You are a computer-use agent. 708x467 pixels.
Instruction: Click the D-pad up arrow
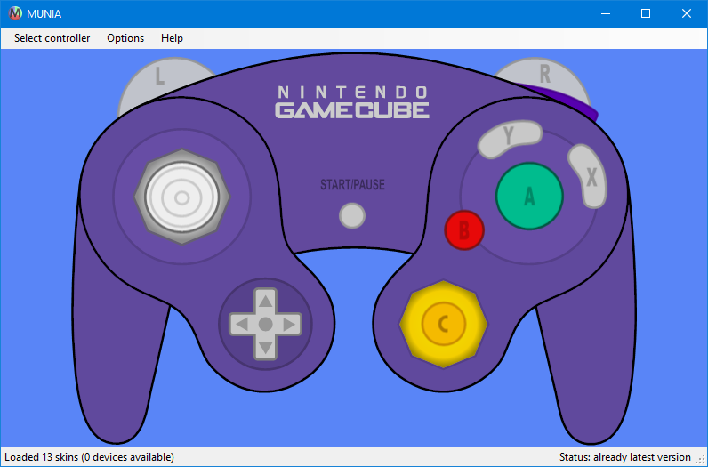click(x=265, y=301)
